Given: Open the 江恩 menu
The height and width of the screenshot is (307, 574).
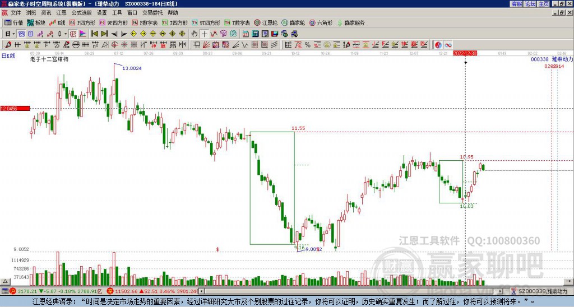Looking at the screenshot, I should (x=61, y=13).
